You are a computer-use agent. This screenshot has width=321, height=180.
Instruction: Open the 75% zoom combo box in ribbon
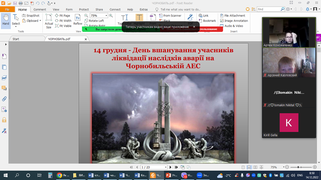tap(99, 15)
